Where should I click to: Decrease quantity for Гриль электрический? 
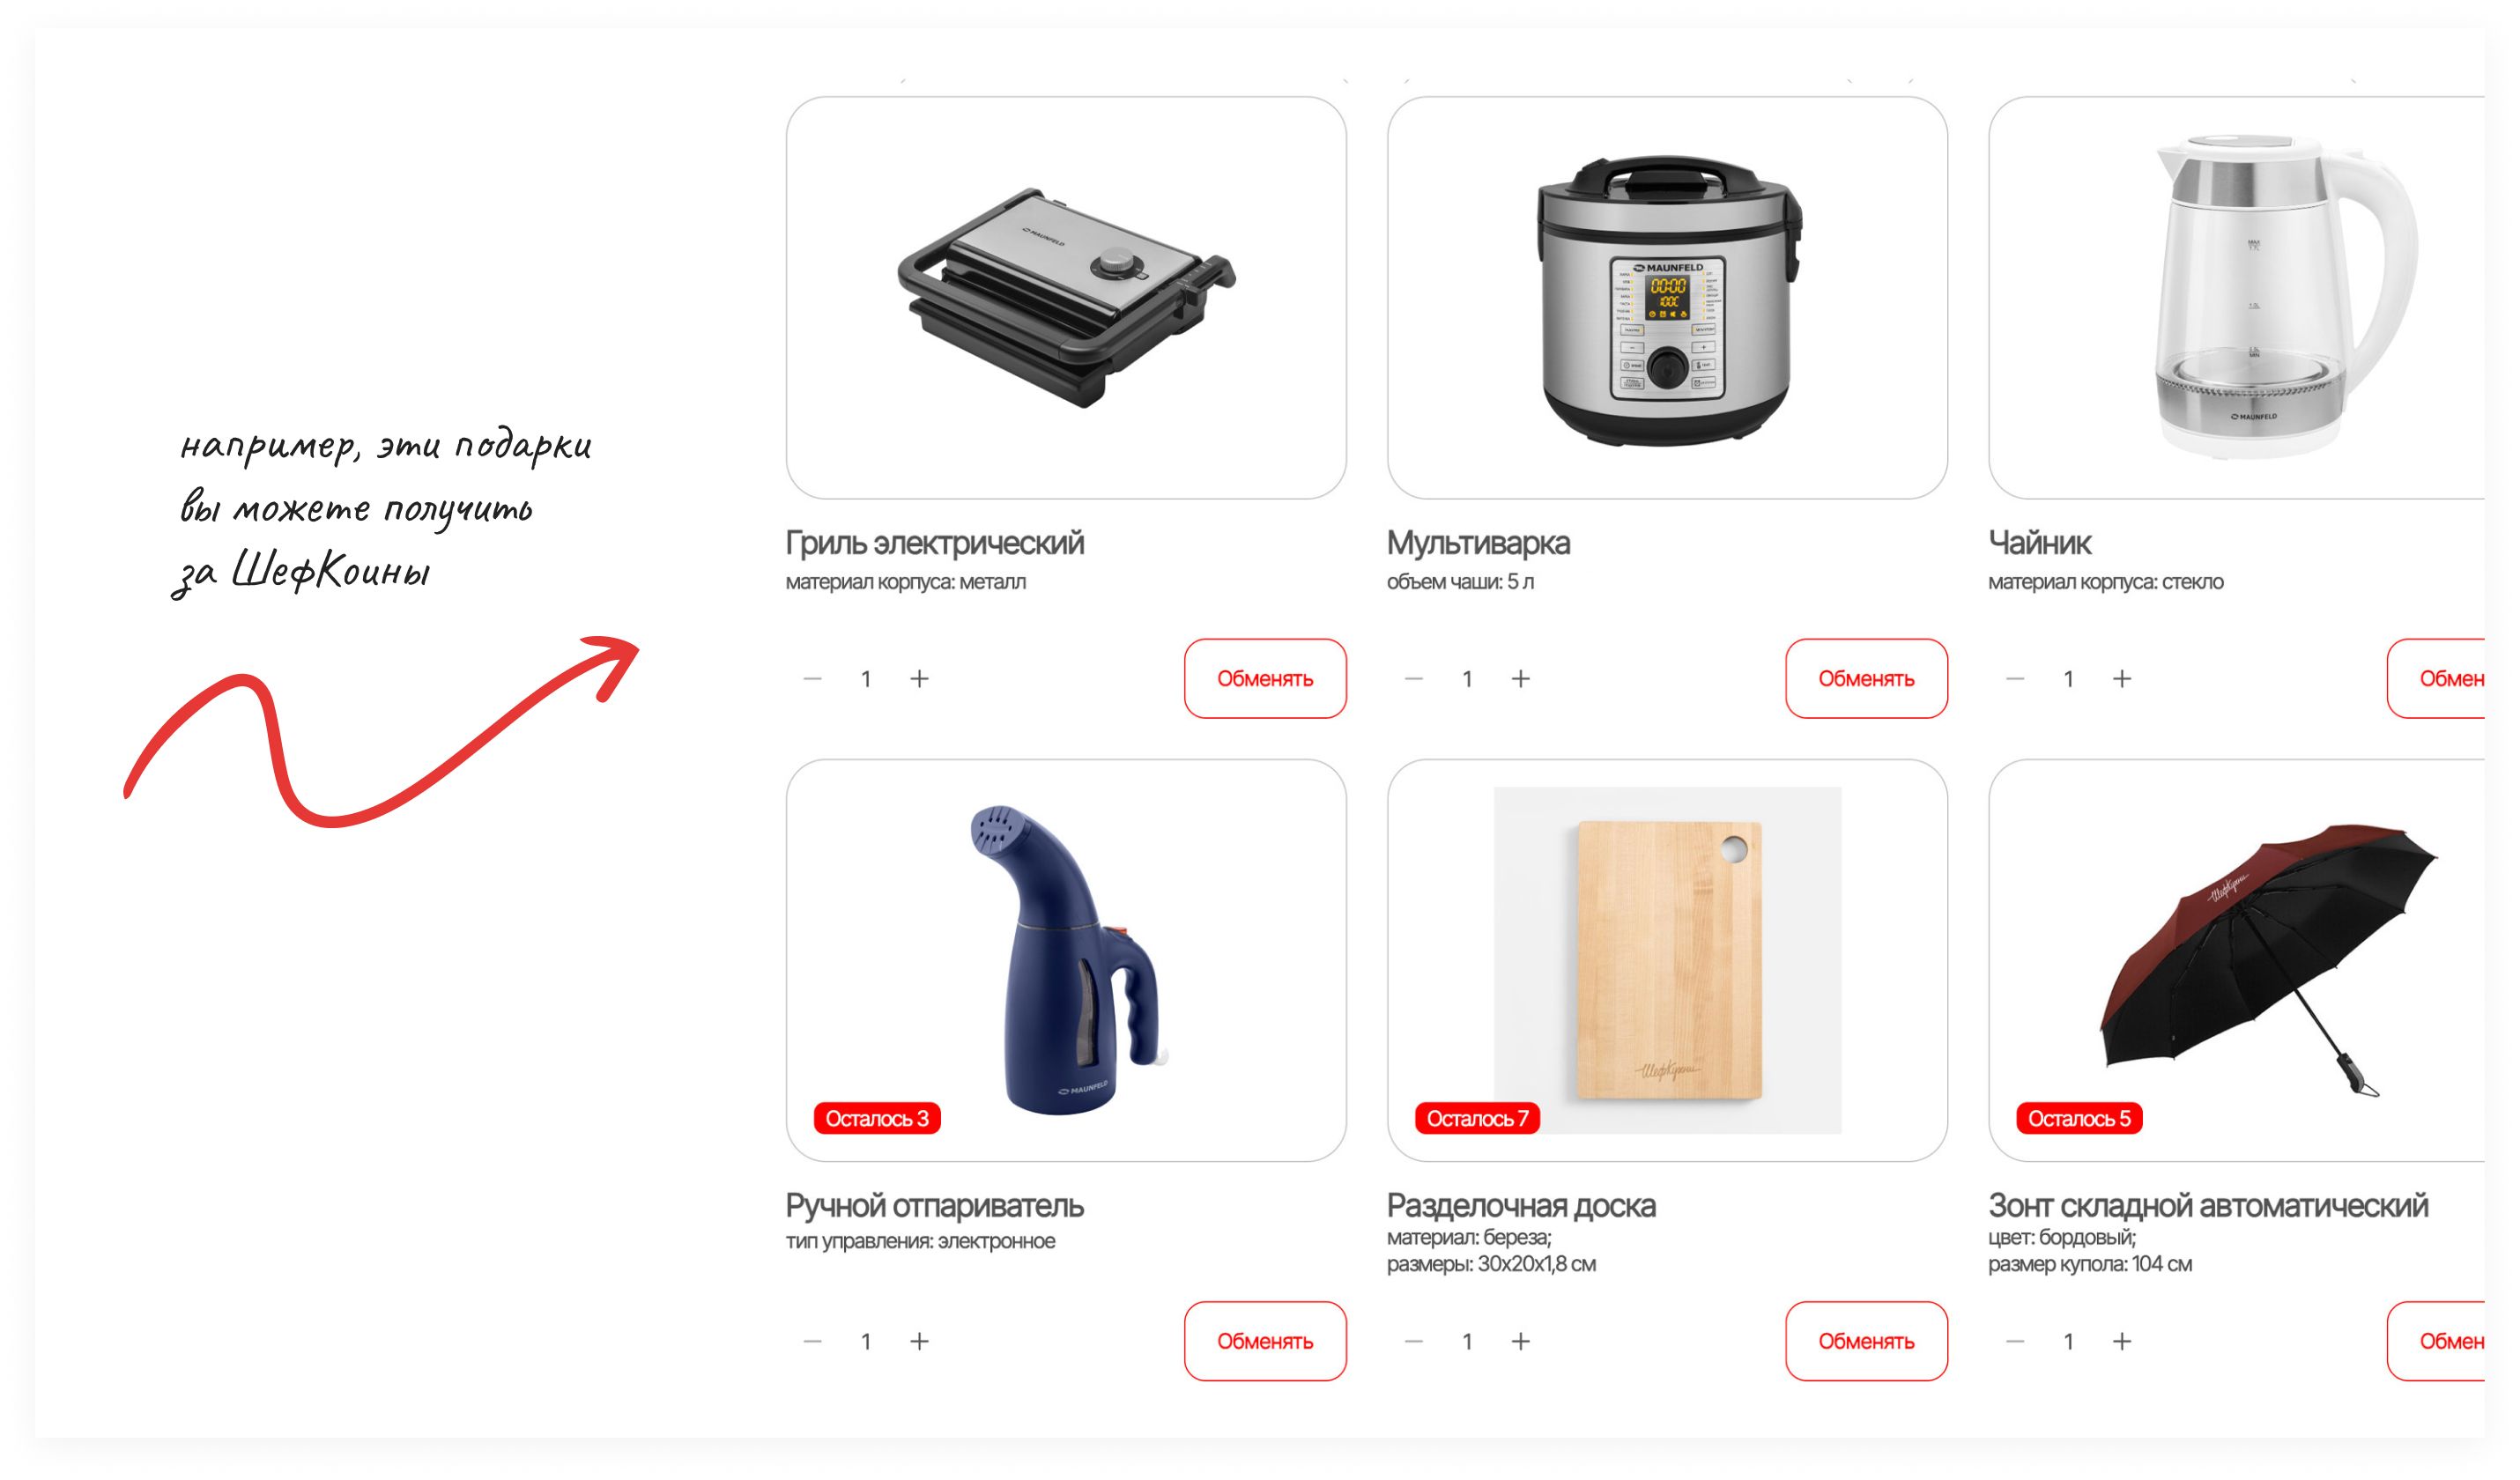coord(812,679)
